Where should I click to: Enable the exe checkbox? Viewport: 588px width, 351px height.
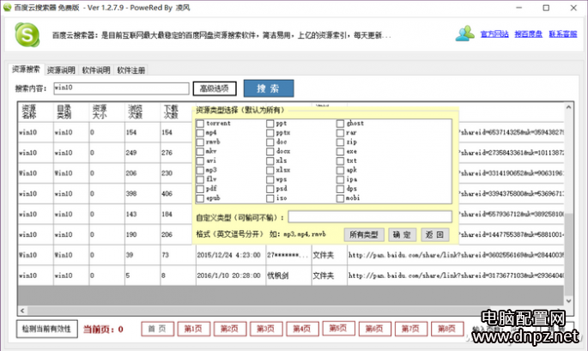pyautogui.click(x=340, y=152)
